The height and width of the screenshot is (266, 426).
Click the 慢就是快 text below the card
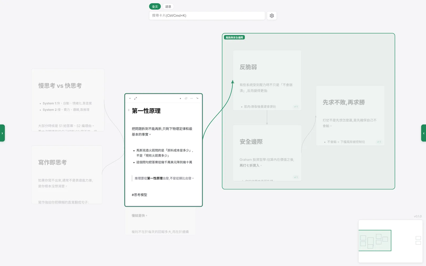coord(140,216)
